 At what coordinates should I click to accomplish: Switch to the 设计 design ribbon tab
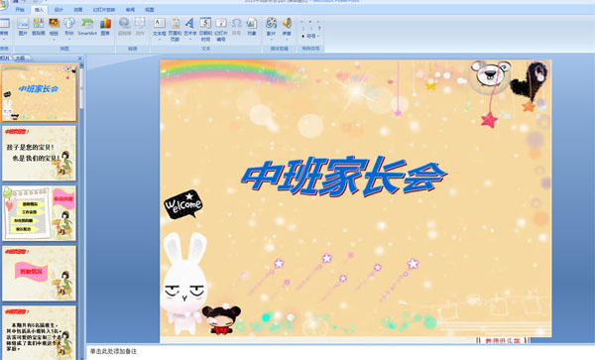pyautogui.click(x=59, y=10)
